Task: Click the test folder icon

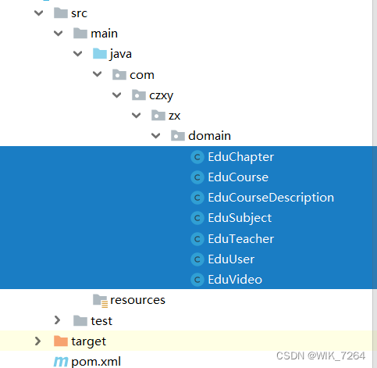Action: pos(80,320)
